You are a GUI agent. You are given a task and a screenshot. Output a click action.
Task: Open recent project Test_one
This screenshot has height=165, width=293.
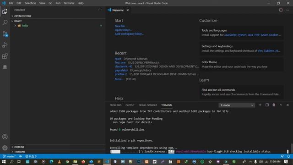120,63
